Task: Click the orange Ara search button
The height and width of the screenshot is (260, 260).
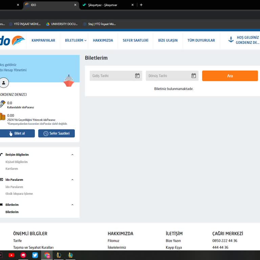Action: pos(230,76)
